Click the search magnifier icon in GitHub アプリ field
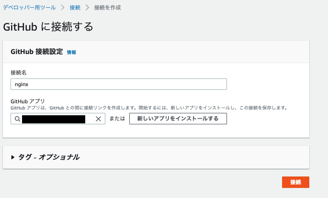The height and width of the screenshot is (198, 328). pyautogui.click(x=18, y=119)
